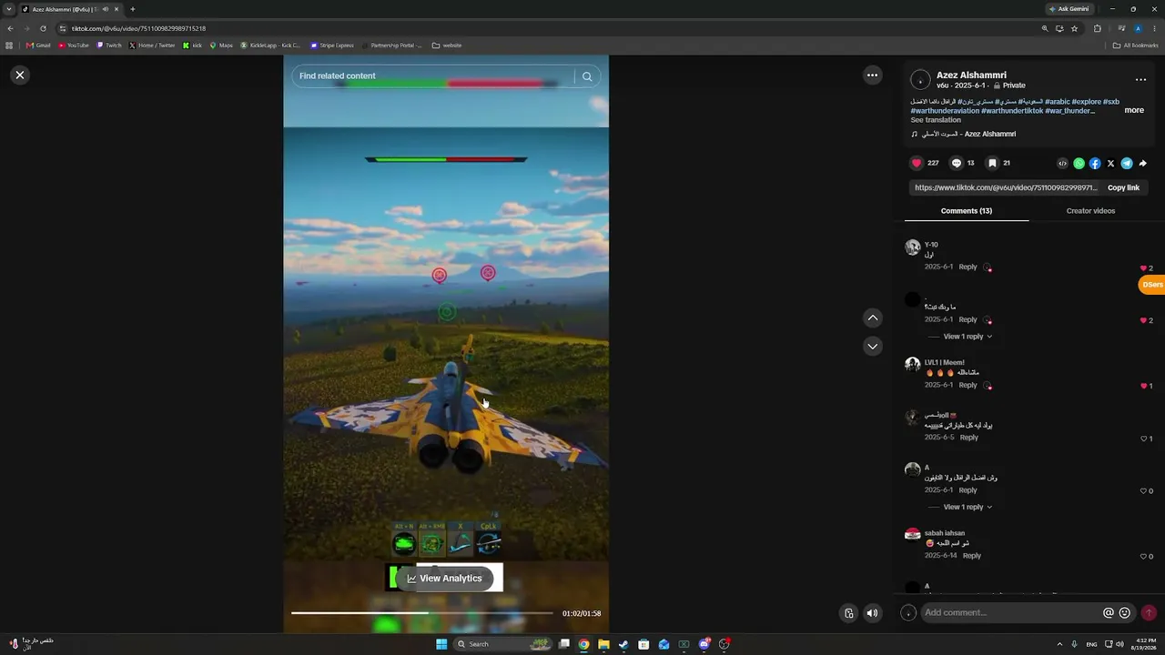Focus the Add comment field
This screenshot has width=1165, height=655.
tap(1010, 613)
